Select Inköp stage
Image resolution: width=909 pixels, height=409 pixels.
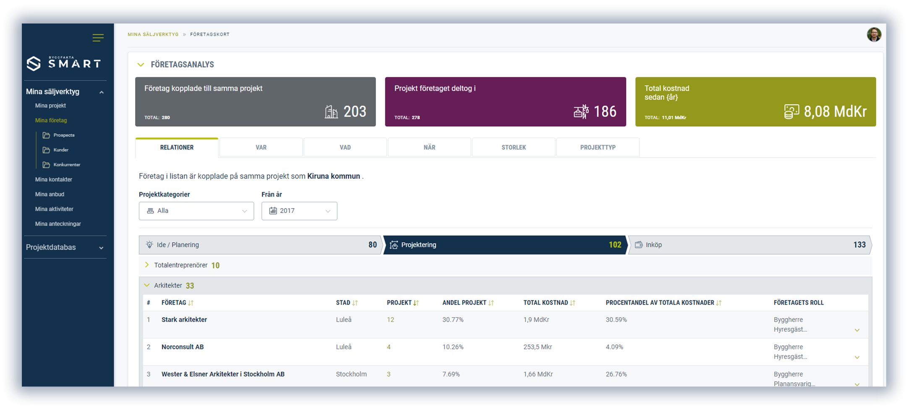tap(750, 245)
